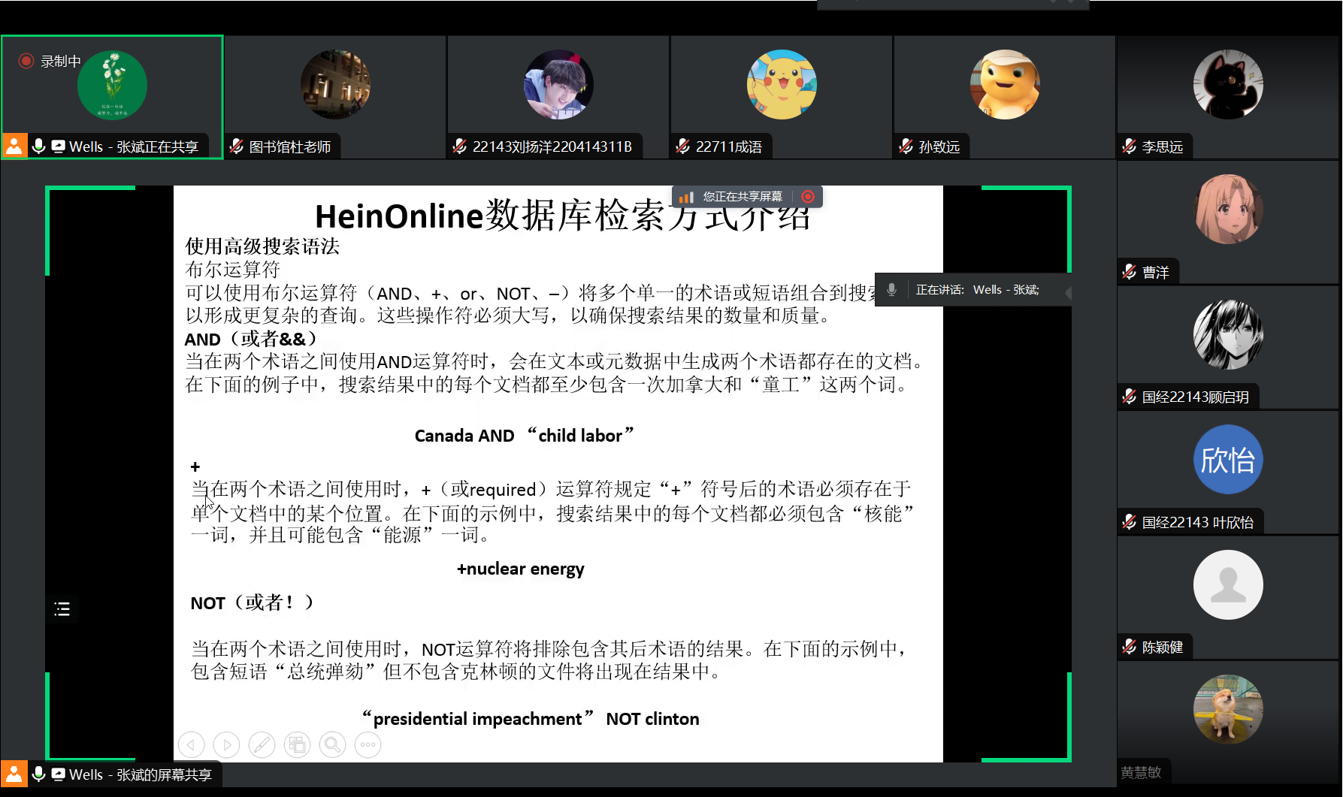Click the heading 使用高级搜索语法

click(262, 246)
